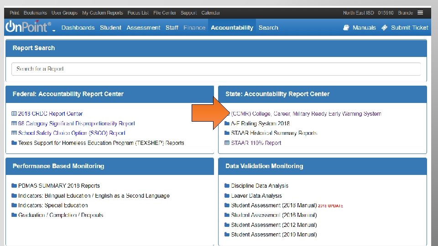Click the Submit Ticket tag icon
The image size is (438, 246).
point(384,28)
